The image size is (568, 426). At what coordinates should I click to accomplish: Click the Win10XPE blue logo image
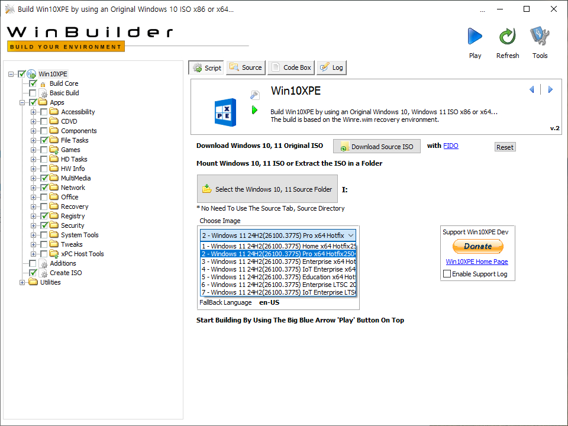coord(225,112)
